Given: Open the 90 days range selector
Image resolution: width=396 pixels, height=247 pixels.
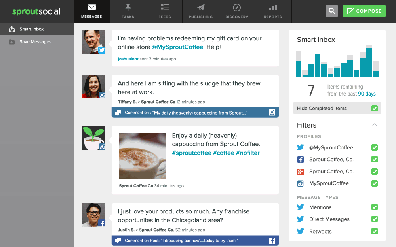Looking at the screenshot, I should pyautogui.click(x=367, y=94).
